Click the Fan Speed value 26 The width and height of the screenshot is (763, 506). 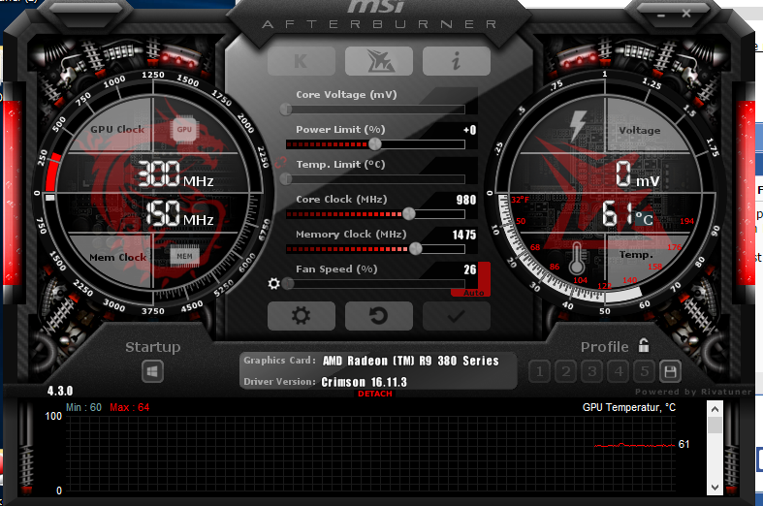469,269
